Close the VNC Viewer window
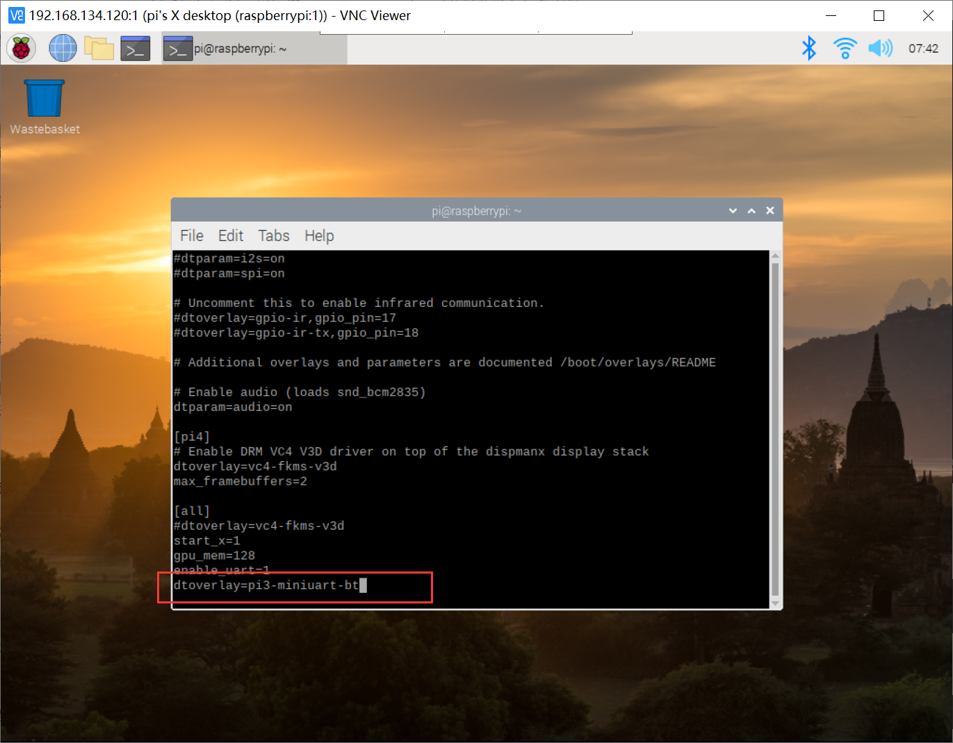This screenshot has width=953, height=743. click(928, 15)
